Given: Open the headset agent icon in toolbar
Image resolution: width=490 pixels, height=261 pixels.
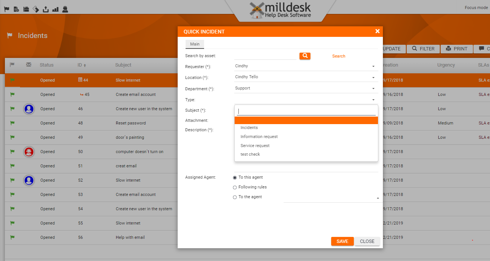Looking at the screenshot, I should 65,9.
